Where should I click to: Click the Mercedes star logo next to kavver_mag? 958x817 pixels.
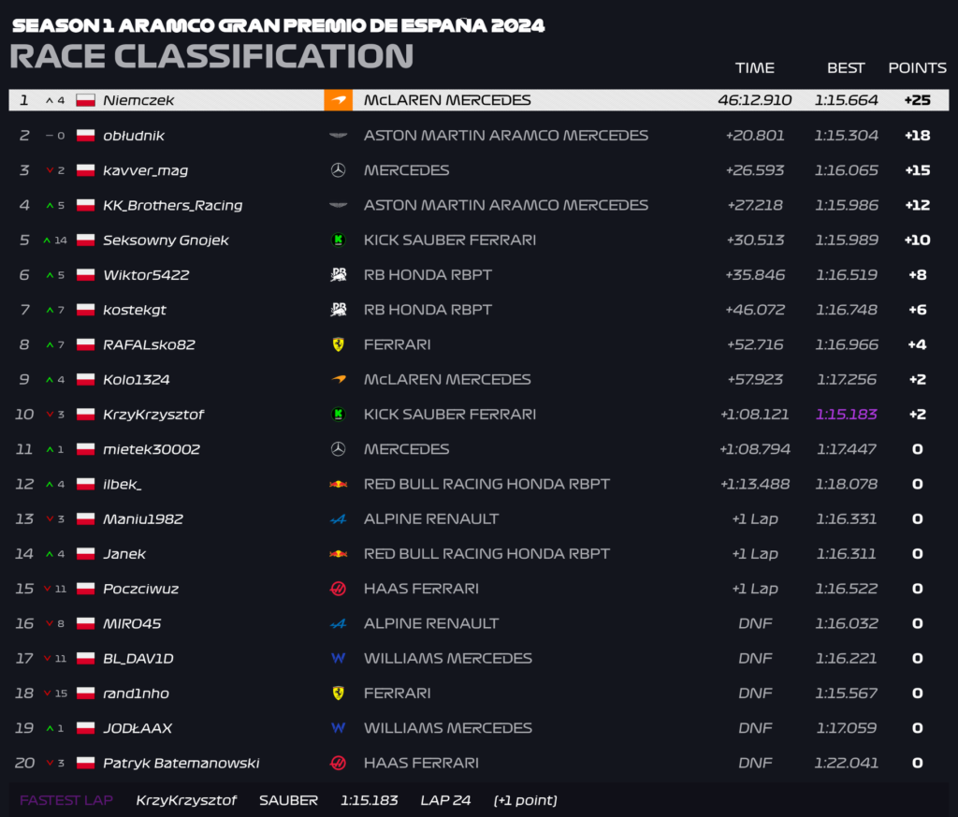point(338,170)
